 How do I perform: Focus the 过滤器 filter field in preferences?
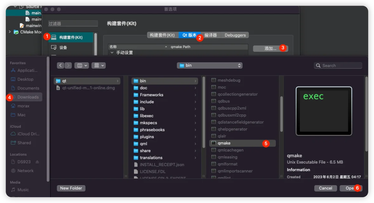click(x=73, y=24)
